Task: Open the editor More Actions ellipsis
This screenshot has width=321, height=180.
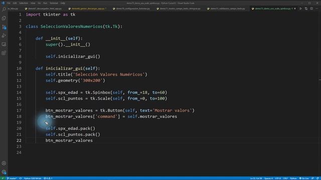Action: (317, 8)
